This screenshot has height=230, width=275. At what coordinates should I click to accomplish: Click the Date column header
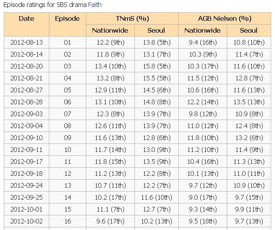(27, 24)
